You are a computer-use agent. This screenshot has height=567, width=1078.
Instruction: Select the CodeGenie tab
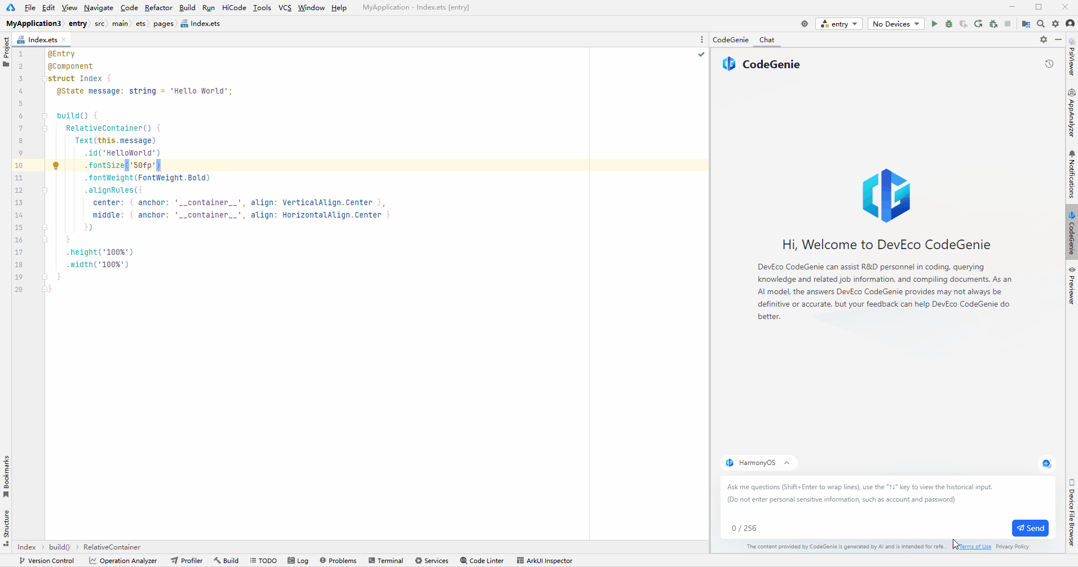tap(731, 39)
